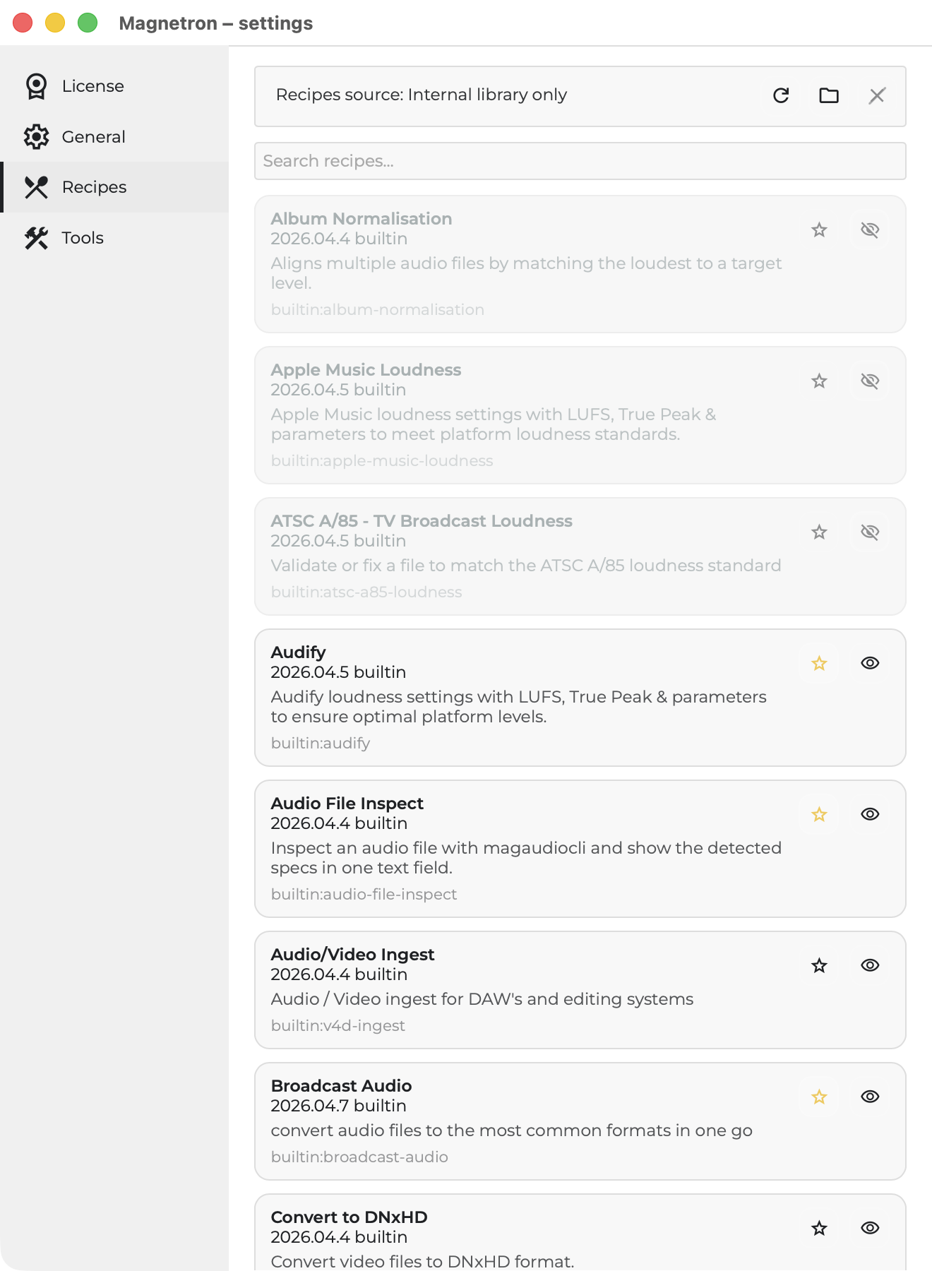932x1271 pixels.
Task: Remove star from Audio File Inspect
Action: point(819,815)
